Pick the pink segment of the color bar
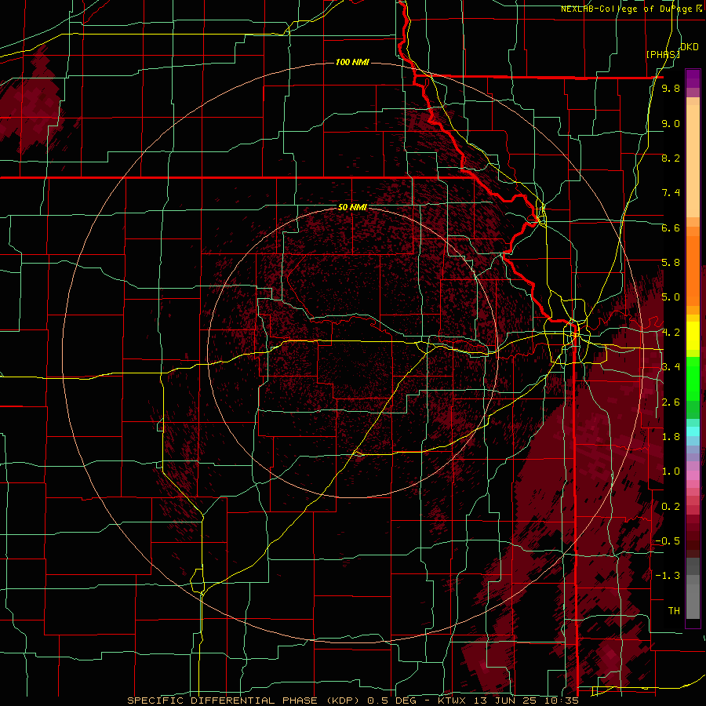The image size is (706, 706). point(693,475)
